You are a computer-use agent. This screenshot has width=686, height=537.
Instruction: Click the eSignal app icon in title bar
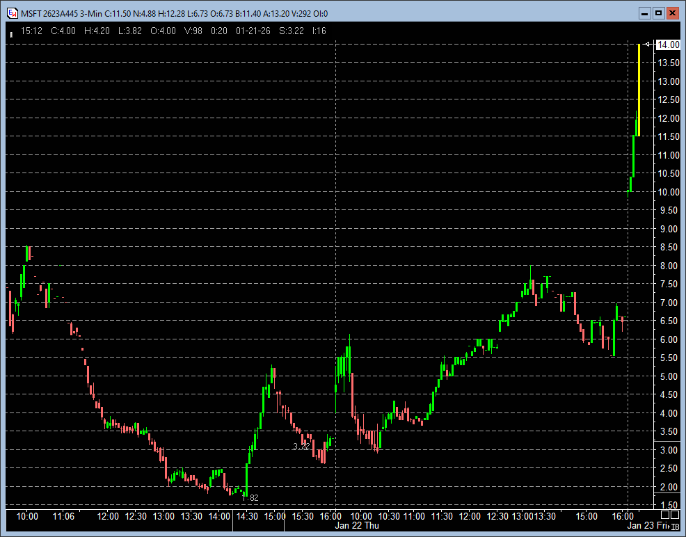point(12,13)
